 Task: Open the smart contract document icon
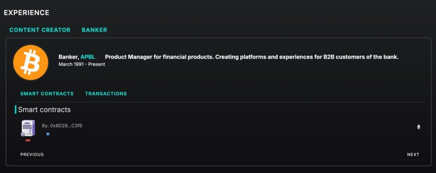28,128
